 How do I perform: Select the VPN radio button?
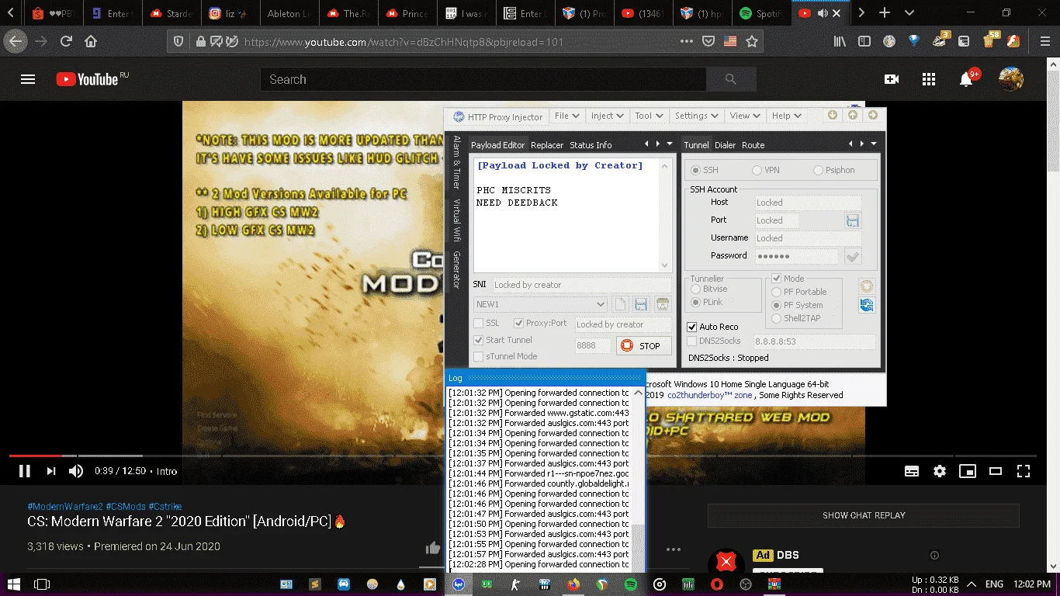coord(765,170)
